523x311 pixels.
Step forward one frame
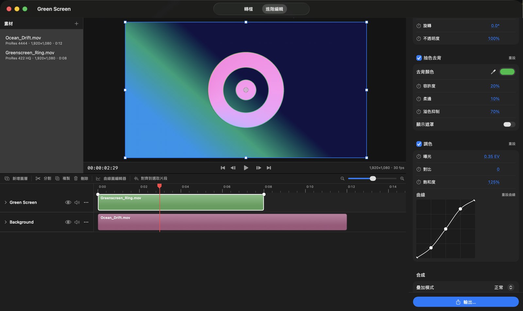coord(259,168)
